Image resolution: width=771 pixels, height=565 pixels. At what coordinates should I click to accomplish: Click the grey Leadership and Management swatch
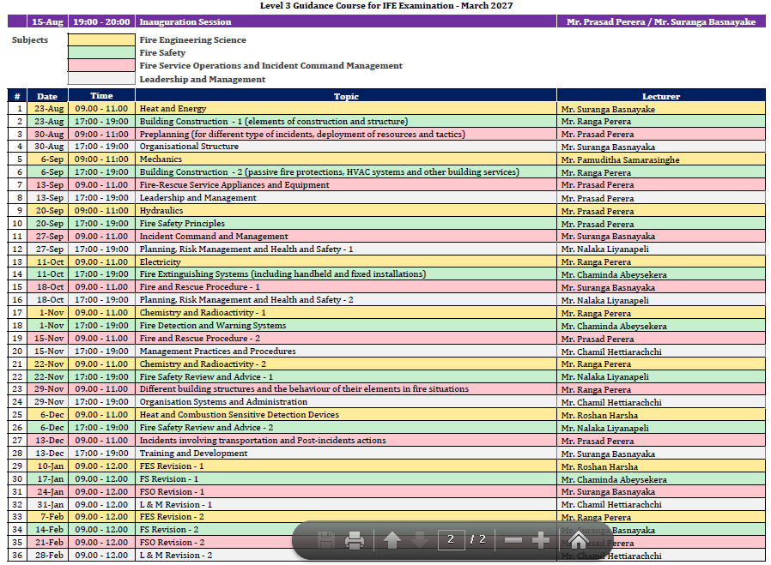point(101,79)
